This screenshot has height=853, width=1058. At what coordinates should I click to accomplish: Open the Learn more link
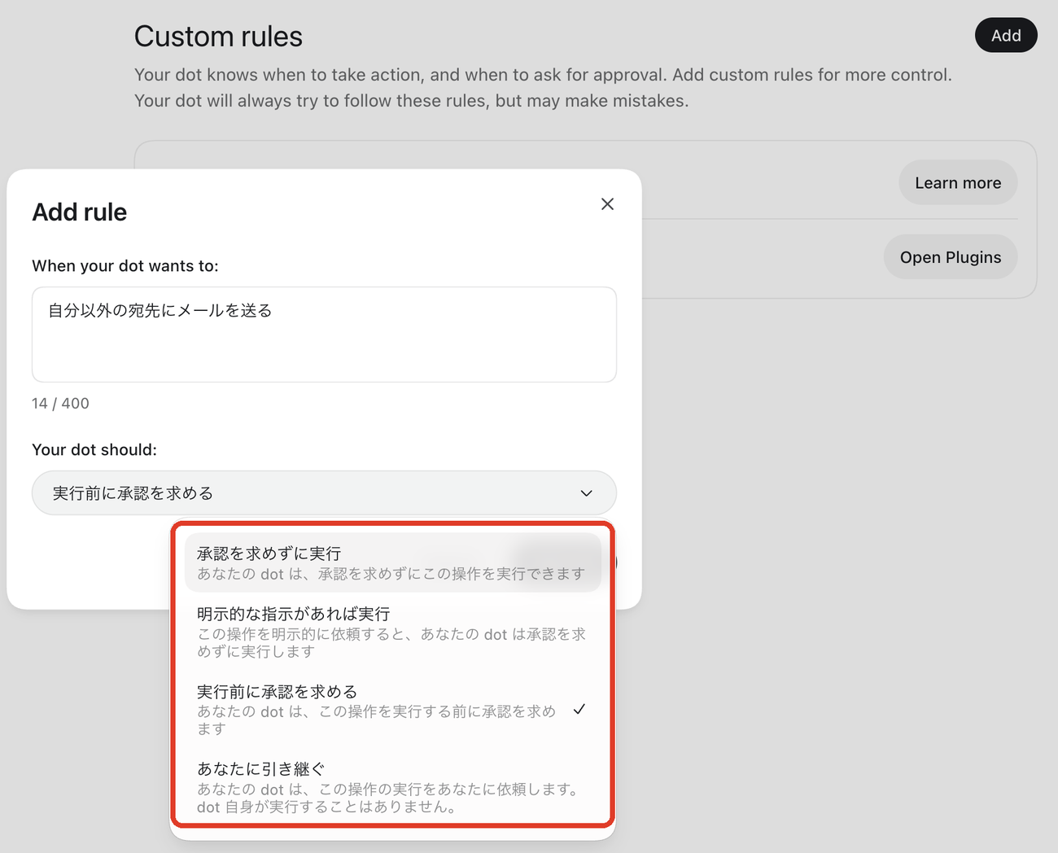(x=958, y=183)
